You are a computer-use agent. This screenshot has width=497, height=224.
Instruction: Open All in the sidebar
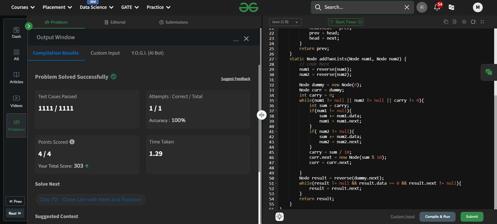tap(16, 55)
